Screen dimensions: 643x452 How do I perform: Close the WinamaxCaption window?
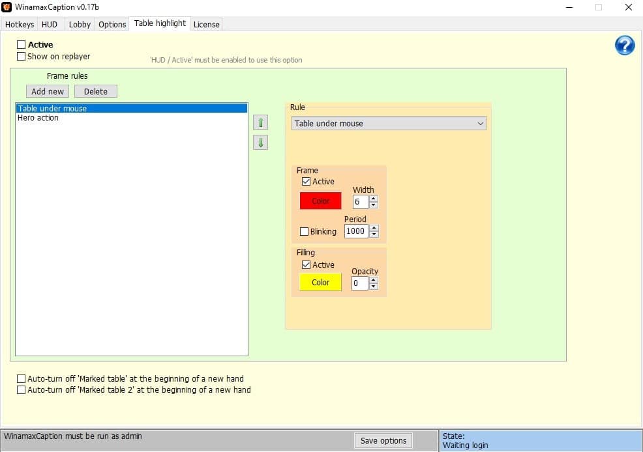click(x=628, y=7)
